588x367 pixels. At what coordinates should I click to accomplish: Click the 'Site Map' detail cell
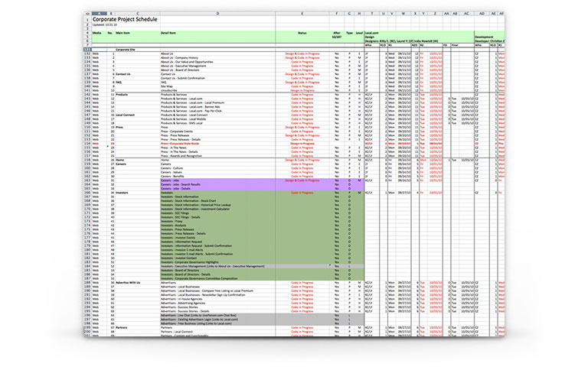(x=167, y=86)
